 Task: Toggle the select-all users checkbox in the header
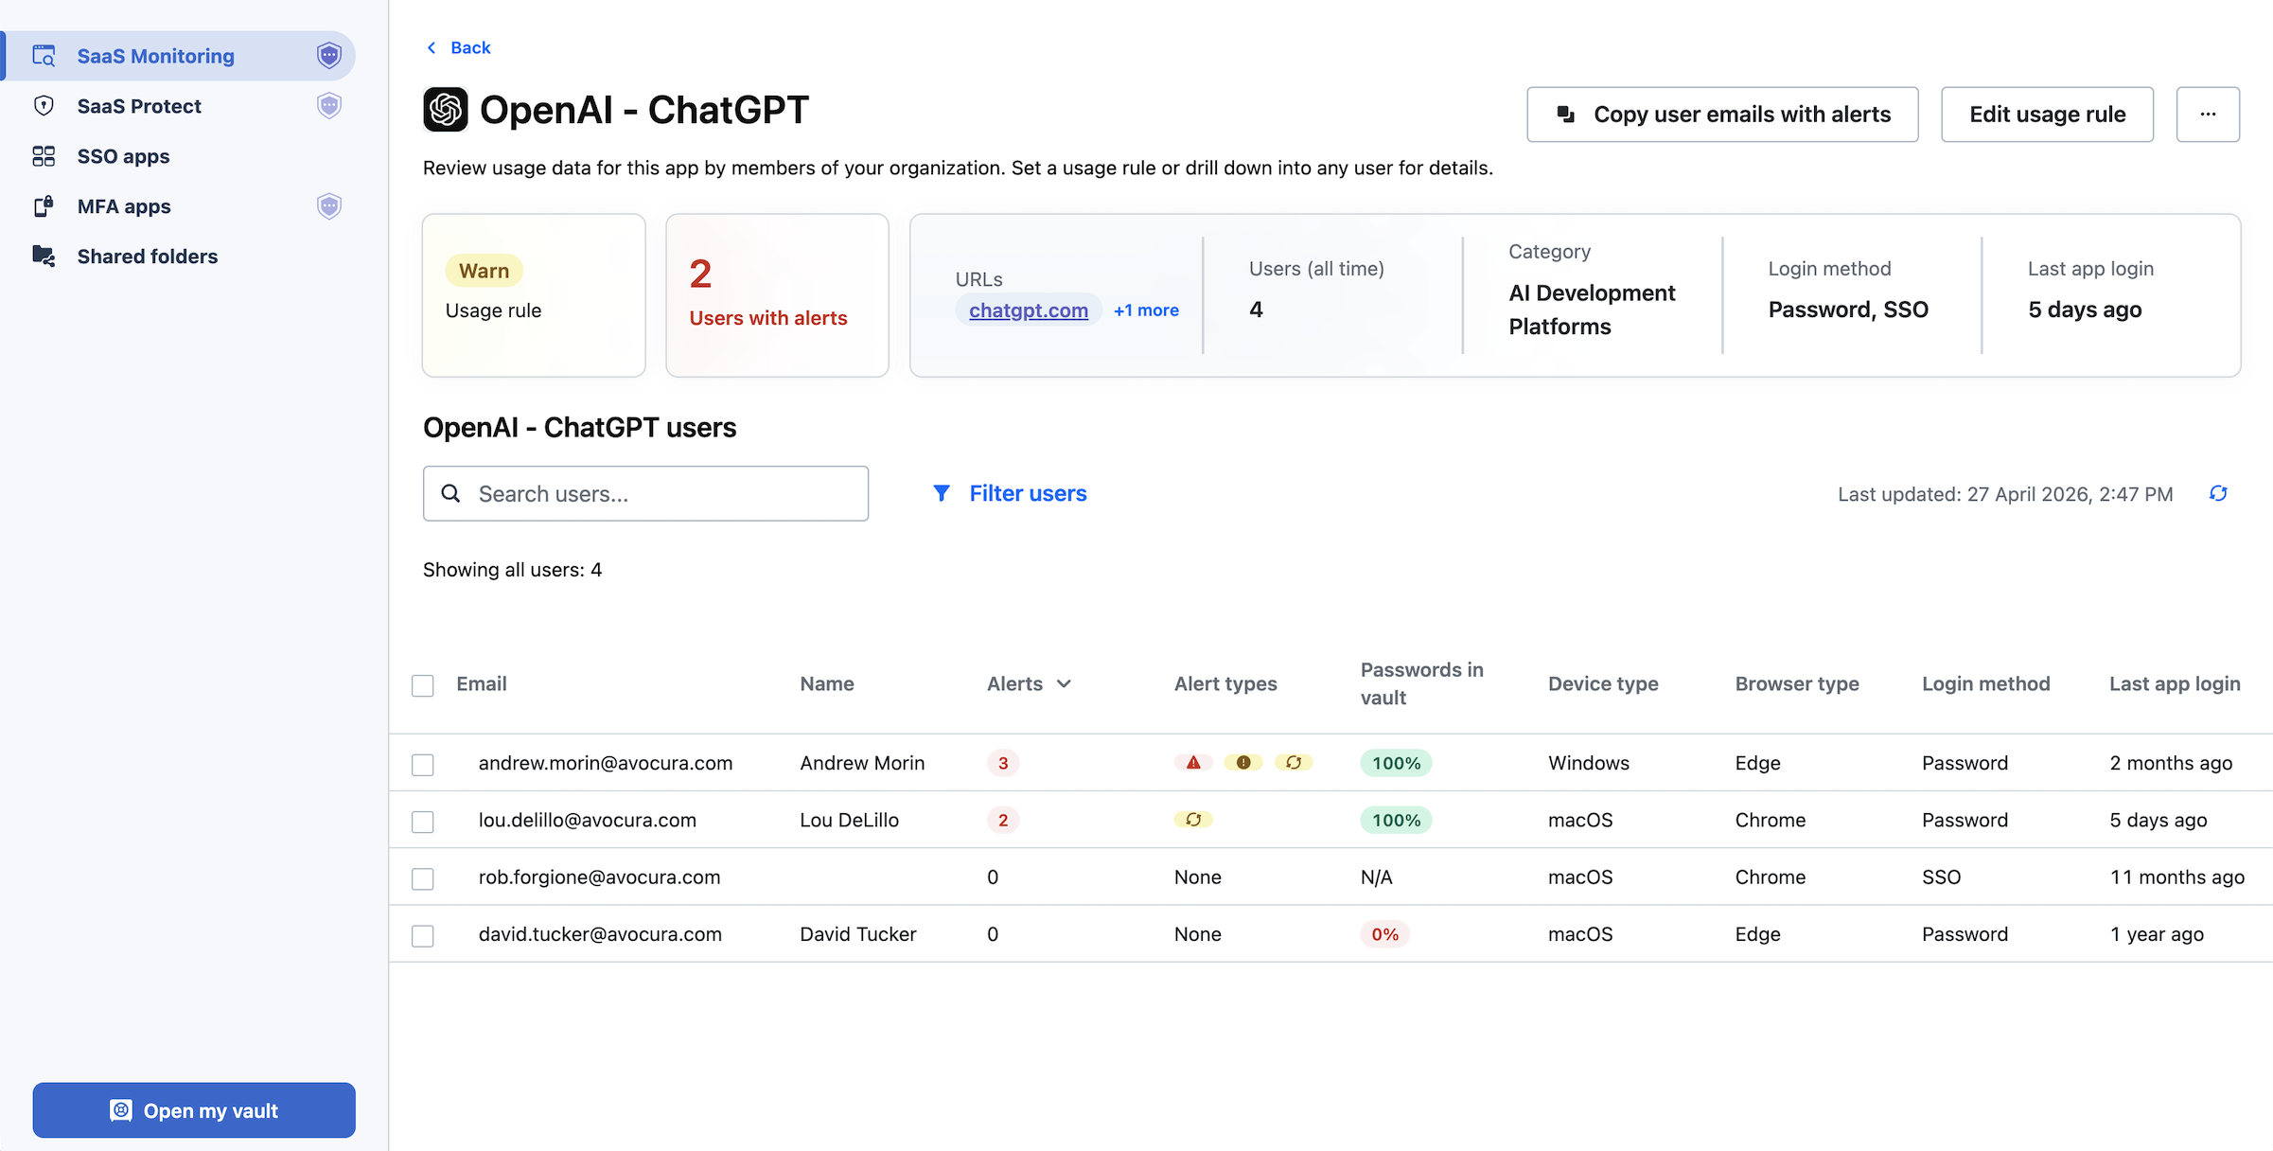pos(423,685)
